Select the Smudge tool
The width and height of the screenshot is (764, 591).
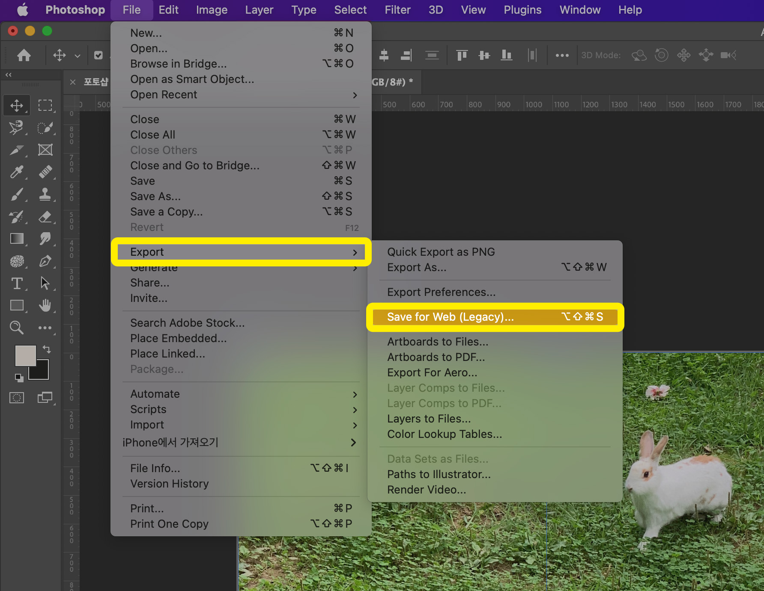point(45,239)
